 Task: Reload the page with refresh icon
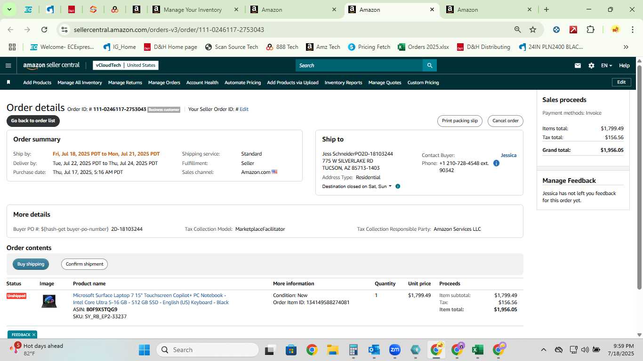(x=44, y=30)
